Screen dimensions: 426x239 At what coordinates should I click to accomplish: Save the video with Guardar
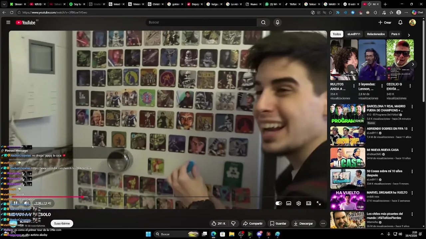278,223
